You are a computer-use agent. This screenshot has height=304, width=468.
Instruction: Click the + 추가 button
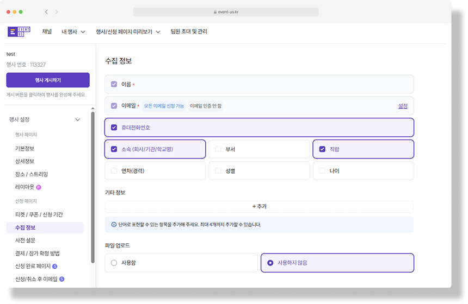259,207
